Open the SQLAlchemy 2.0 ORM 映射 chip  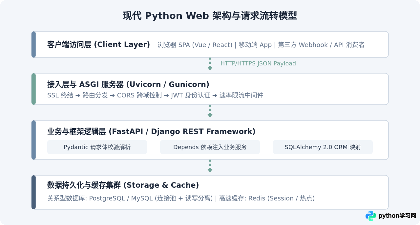[x=323, y=147]
